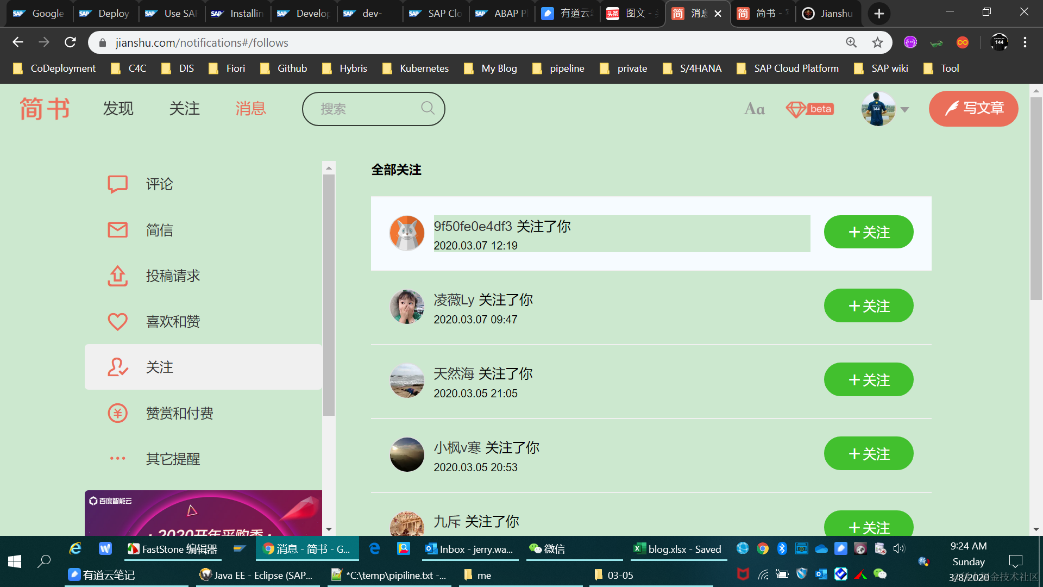This screenshot has width=1043, height=587.
Task: Expand the user avatar dropdown arrow
Action: [904, 110]
